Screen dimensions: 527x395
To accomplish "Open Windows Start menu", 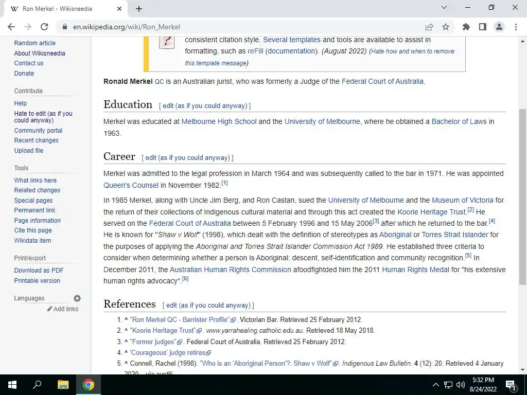I will (x=12, y=385).
